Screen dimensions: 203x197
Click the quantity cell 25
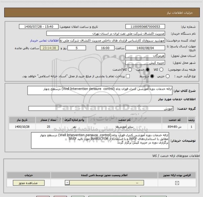click(x=48, y=127)
